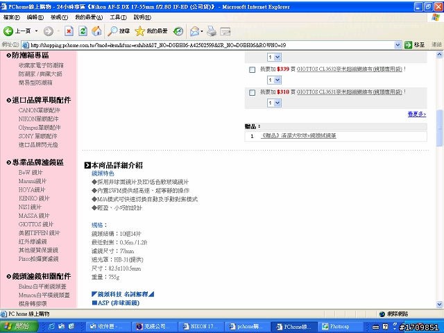This screenshot has height=333, width=444.
Task: Click Internet zone globe in status bar
Action: click(x=382, y=314)
